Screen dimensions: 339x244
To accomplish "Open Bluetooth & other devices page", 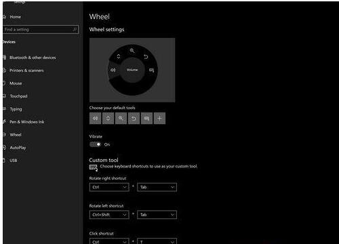I will pos(33,58).
